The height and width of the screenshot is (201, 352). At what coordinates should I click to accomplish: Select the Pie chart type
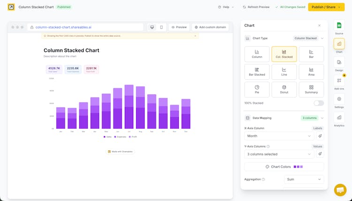257,89
